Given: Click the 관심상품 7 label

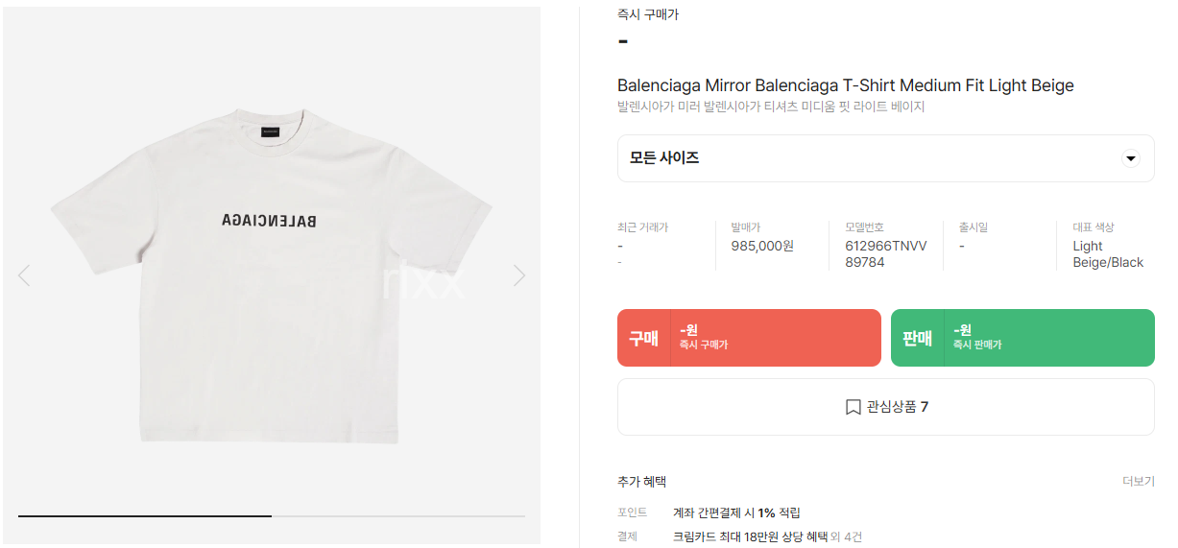Looking at the screenshot, I should (898, 407).
